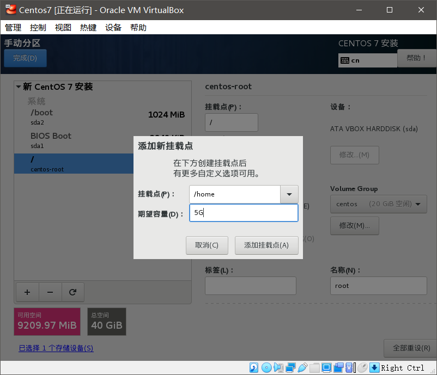437x375 pixels.
Task: Click the USB devices icon in status bar
Action: [303, 367]
